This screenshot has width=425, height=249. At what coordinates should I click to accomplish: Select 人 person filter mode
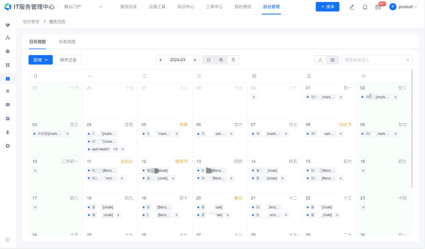coord(320,60)
